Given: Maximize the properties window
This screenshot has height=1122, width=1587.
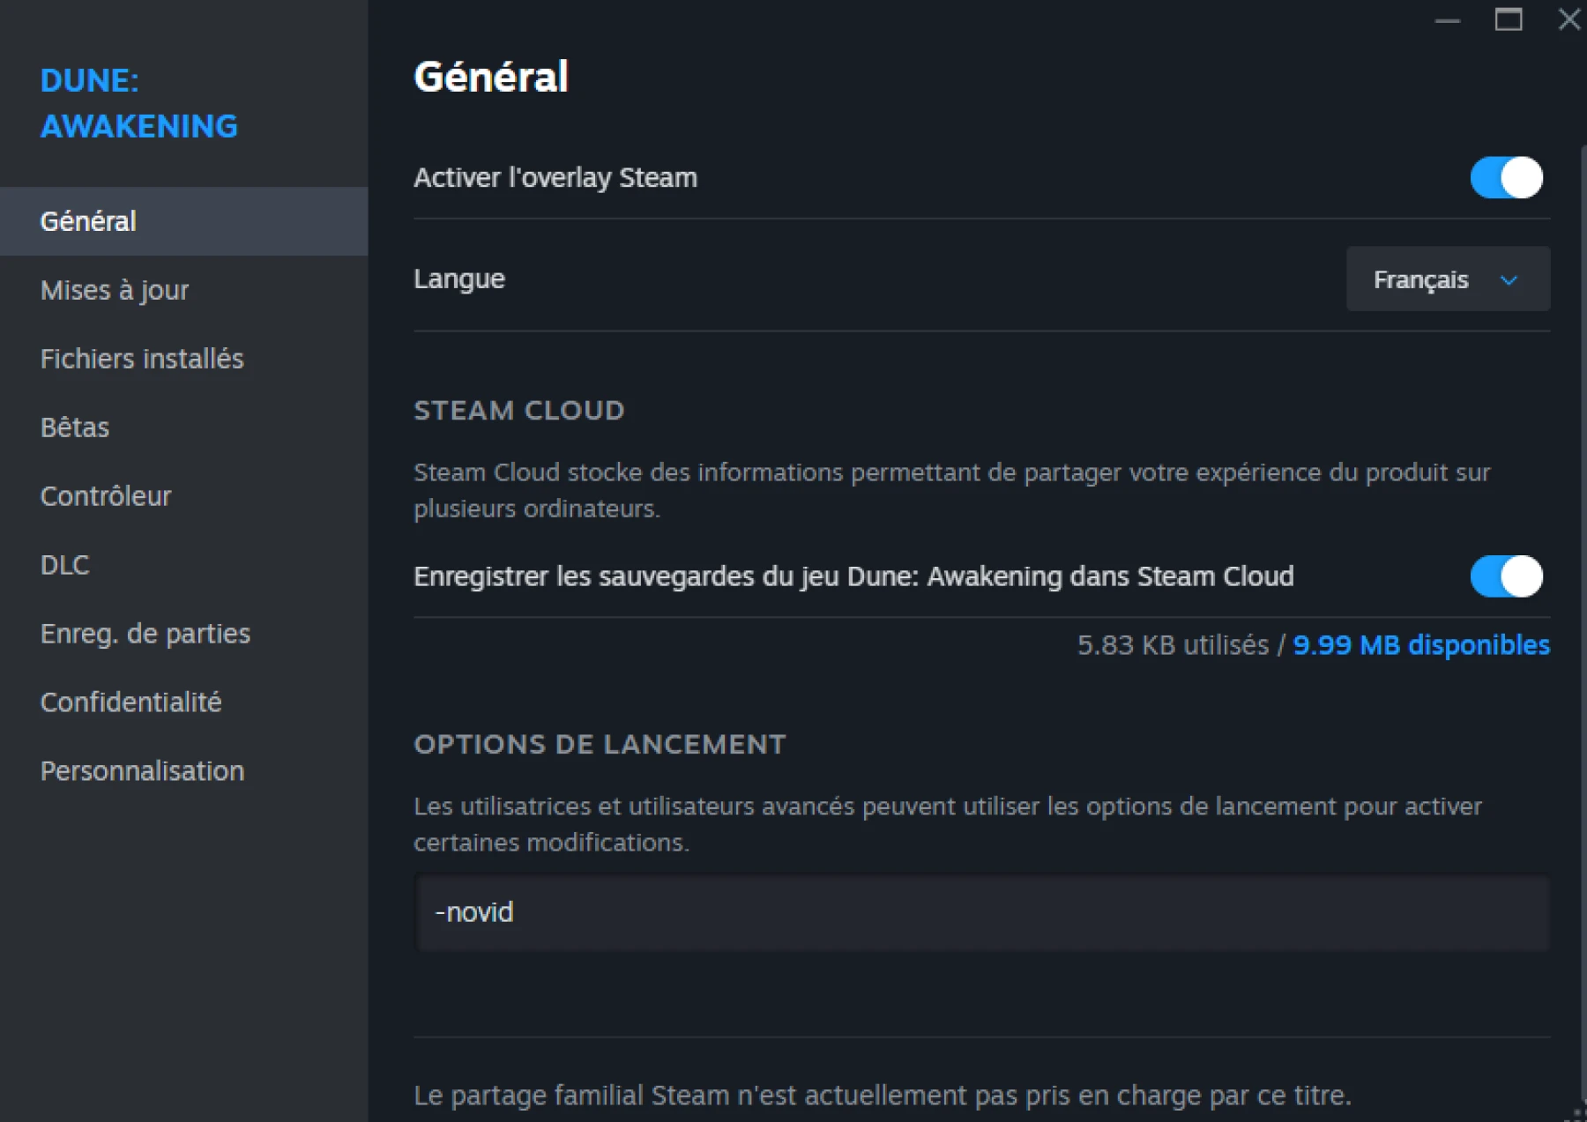Looking at the screenshot, I should point(1509,19).
